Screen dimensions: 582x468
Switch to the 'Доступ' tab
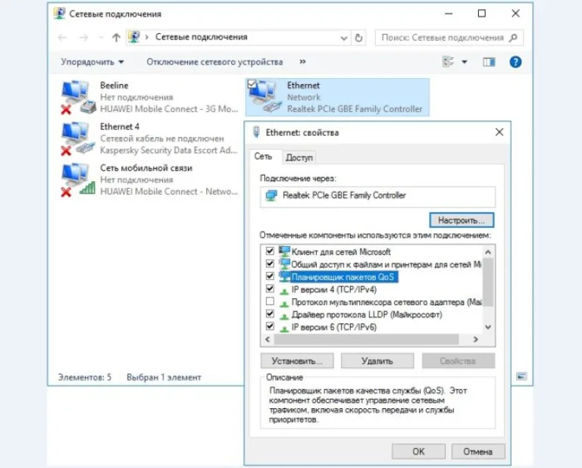click(x=299, y=158)
